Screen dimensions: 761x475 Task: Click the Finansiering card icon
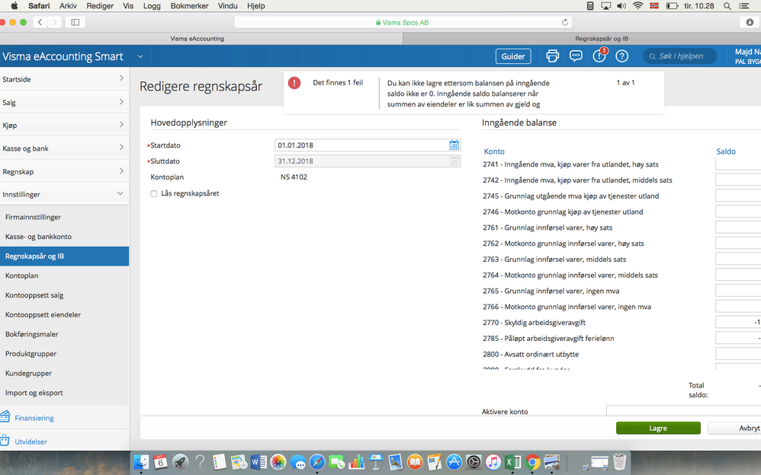[5, 416]
